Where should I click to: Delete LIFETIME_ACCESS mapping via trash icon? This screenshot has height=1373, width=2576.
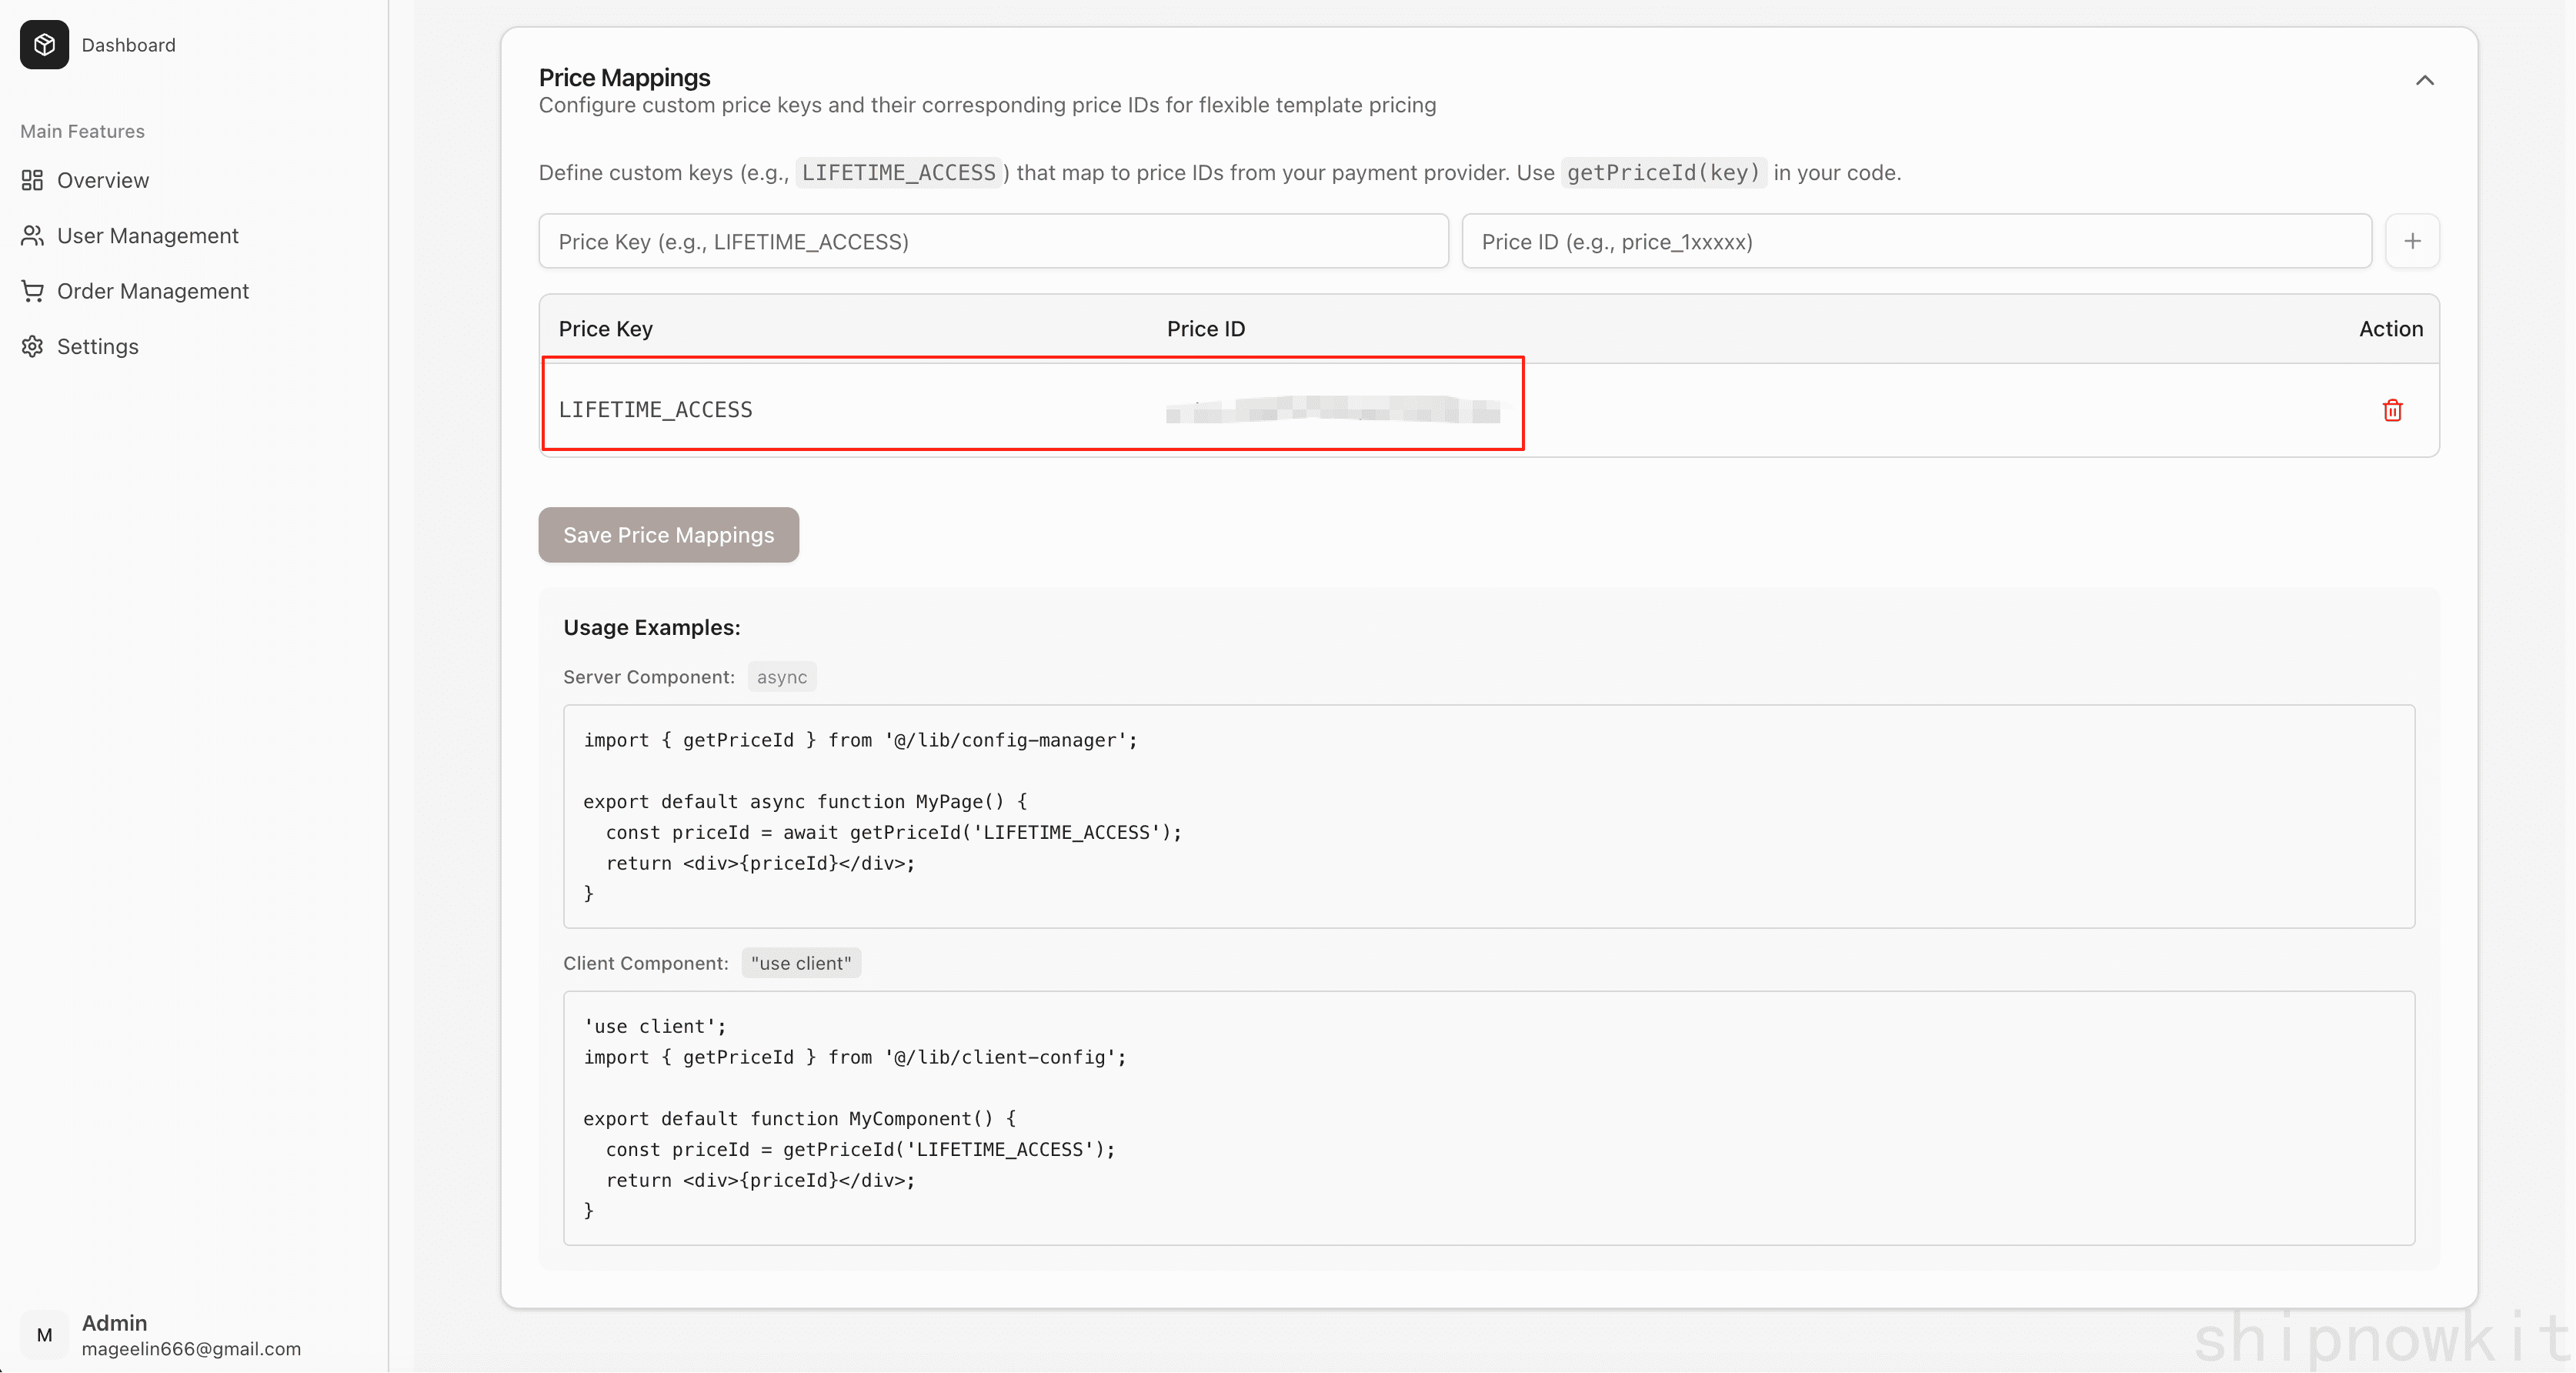point(2392,410)
